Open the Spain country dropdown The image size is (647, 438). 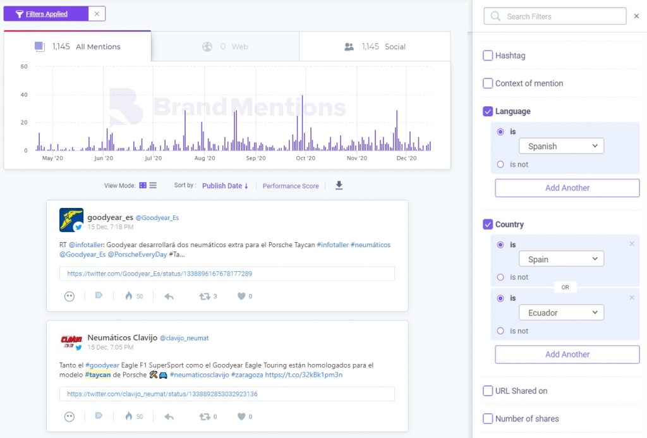(x=561, y=259)
